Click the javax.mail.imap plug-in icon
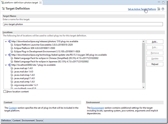Viewport: 168px width, 124px height. [12, 75]
